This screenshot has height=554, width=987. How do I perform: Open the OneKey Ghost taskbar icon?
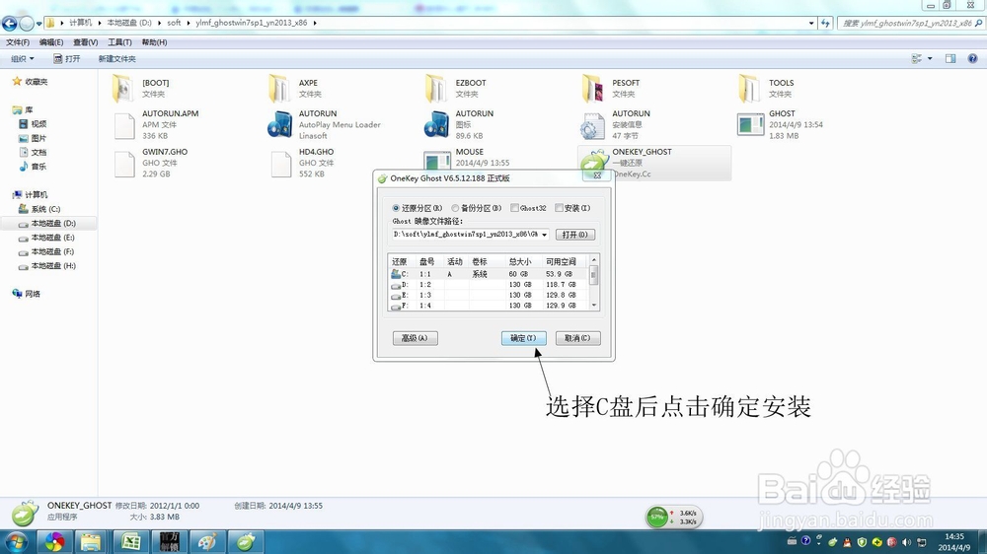(246, 541)
